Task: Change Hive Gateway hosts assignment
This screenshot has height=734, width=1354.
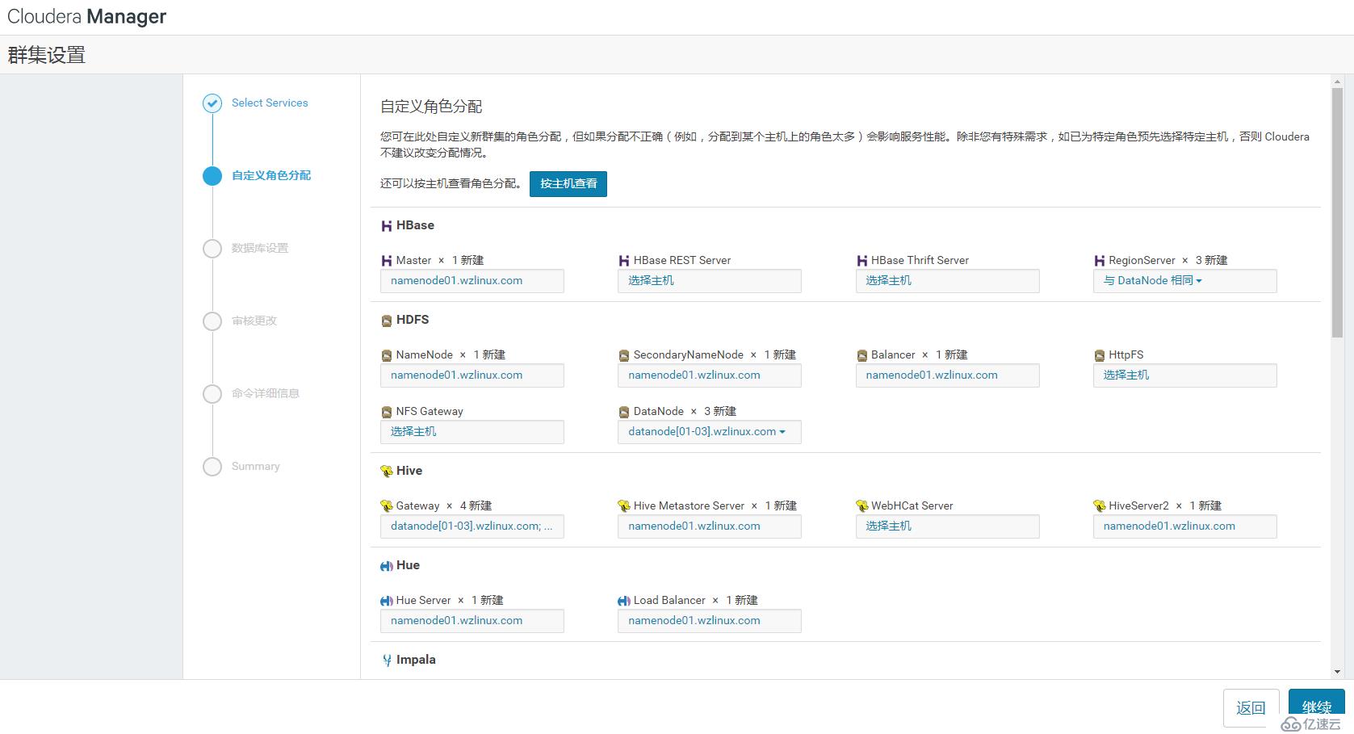Action: [472, 526]
